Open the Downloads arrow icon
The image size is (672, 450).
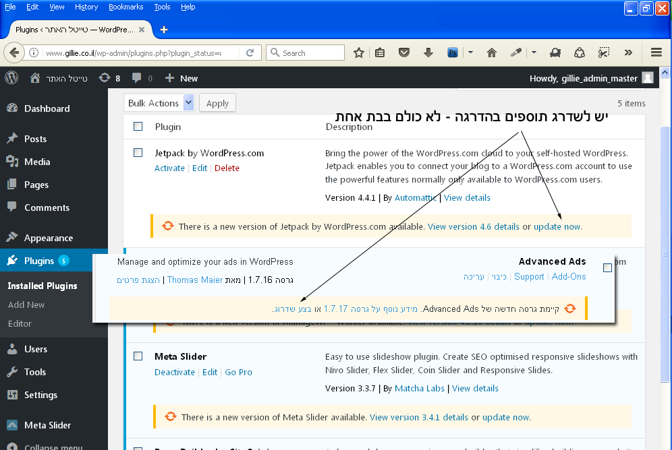click(428, 53)
